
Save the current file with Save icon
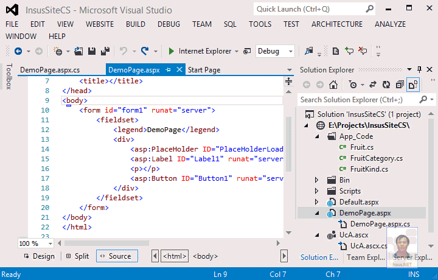click(x=92, y=51)
